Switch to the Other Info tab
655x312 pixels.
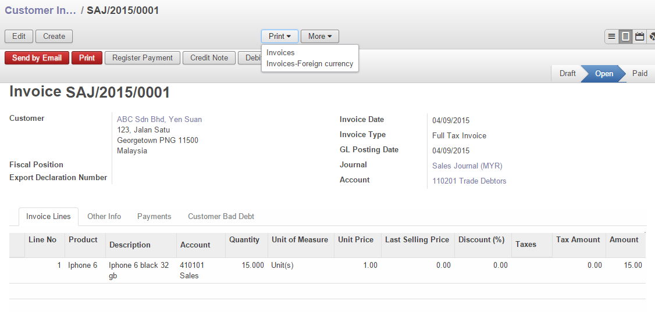[x=104, y=216]
